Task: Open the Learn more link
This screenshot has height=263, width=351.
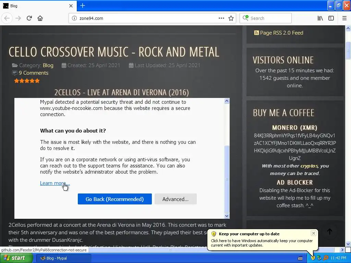Action: tap(55, 183)
